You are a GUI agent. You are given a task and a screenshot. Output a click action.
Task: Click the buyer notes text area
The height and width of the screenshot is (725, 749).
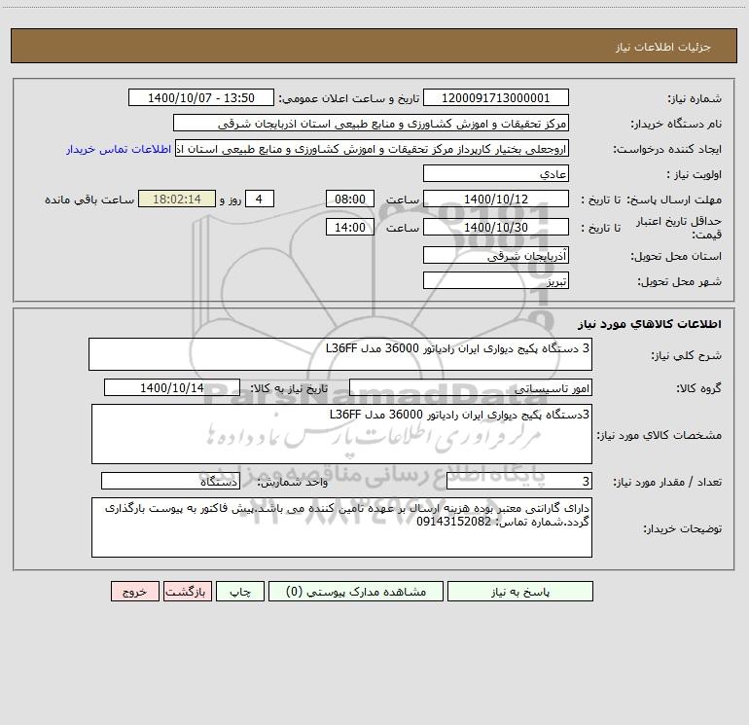341,527
